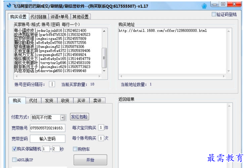Screen dimensions: 246x168
Task: Click buyer accounts list scroll-left arrow
Action: click(x=16, y=76)
